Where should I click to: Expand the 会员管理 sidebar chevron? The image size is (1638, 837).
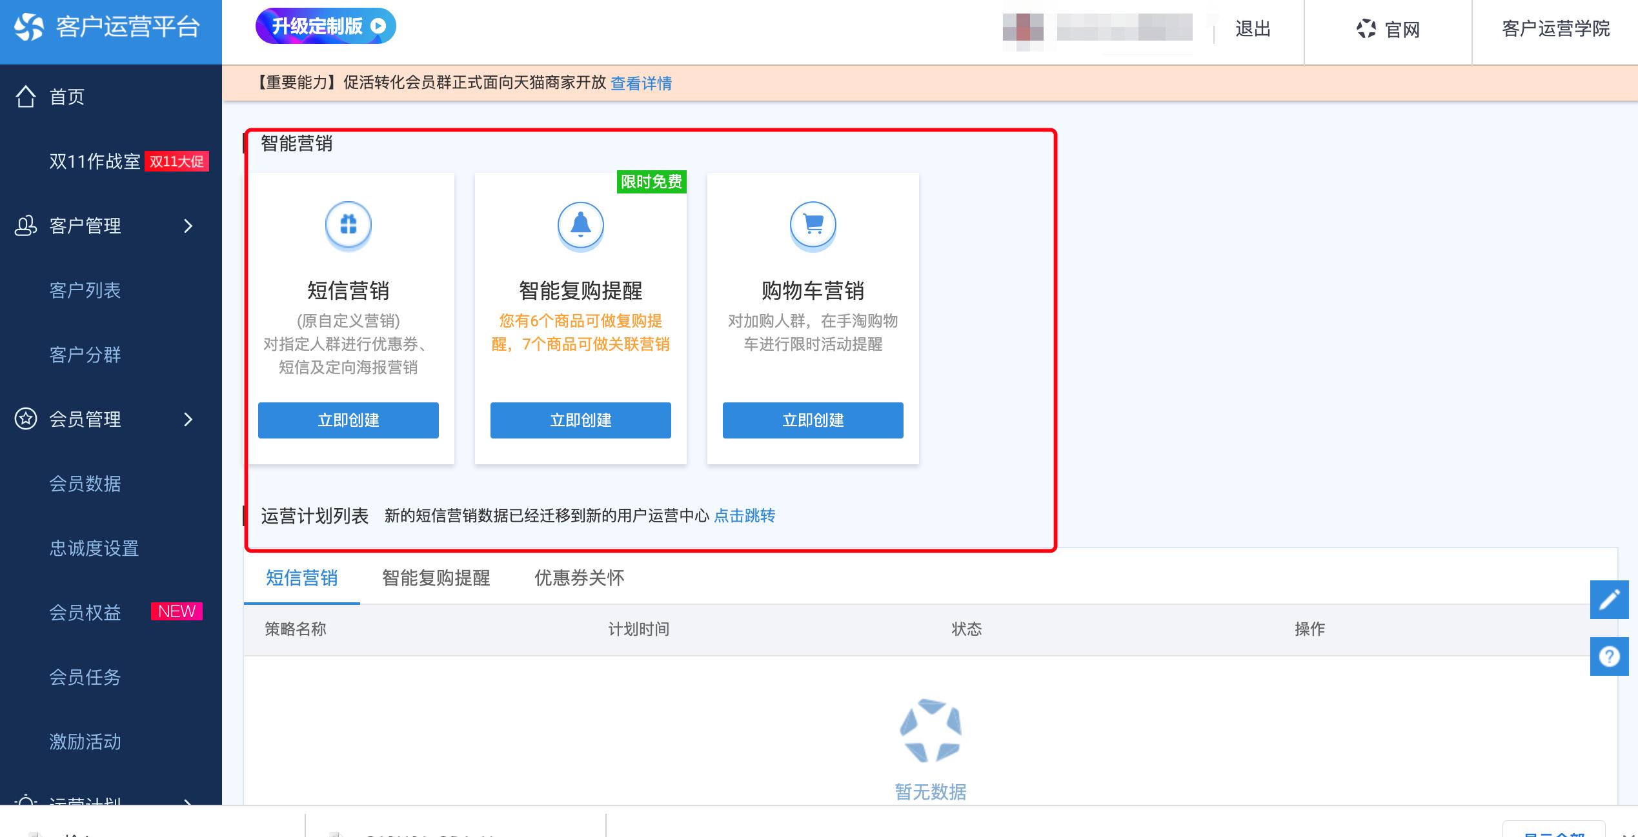188,420
